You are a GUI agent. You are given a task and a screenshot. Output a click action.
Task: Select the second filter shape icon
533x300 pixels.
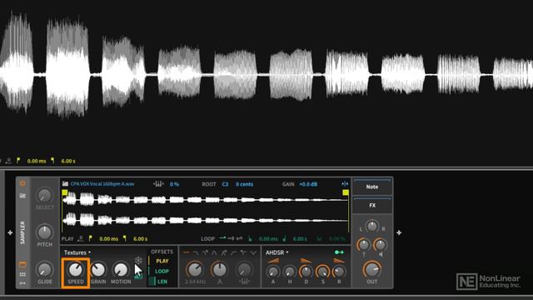196,252
